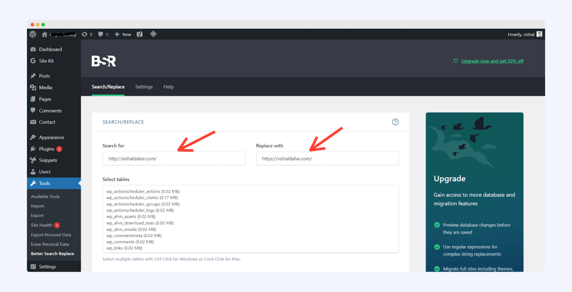Select table wp_ahm_download_stats

click(x=140, y=223)
